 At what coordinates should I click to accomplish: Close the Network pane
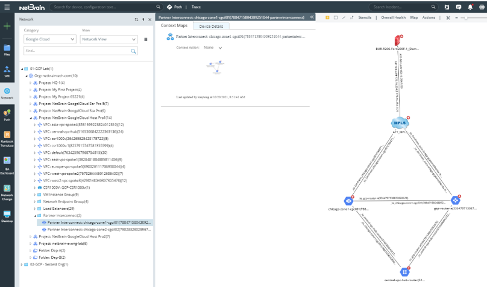click(x=149, y=19)
